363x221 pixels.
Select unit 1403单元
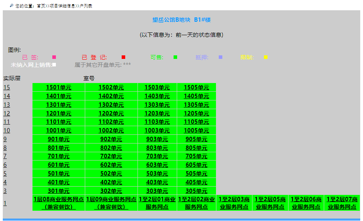(157, 96)
